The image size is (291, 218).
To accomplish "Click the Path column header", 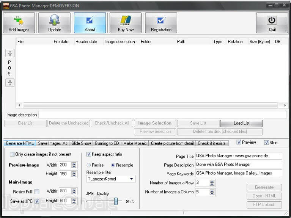I will tap(194, 42).
